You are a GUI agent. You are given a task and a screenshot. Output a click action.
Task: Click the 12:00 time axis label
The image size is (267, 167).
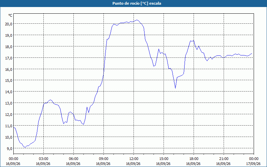[x=134, y=159]
